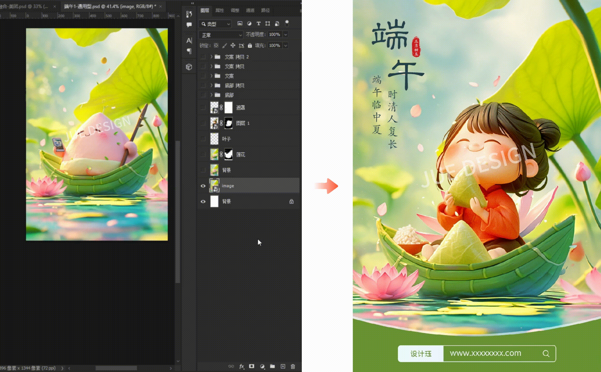The height and width of the screenshot is (372, 601).
Task: Expand the 文案 拷贝 2 group
Action: (x=211, y=57)
